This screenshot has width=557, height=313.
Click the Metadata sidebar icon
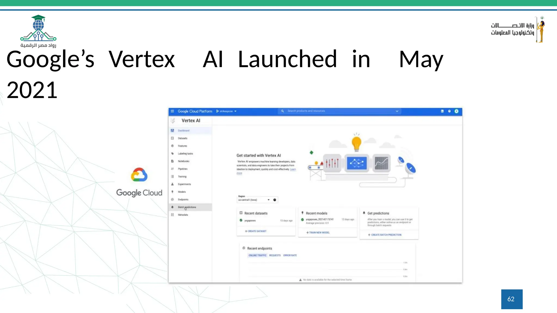[x=172, y=215]
